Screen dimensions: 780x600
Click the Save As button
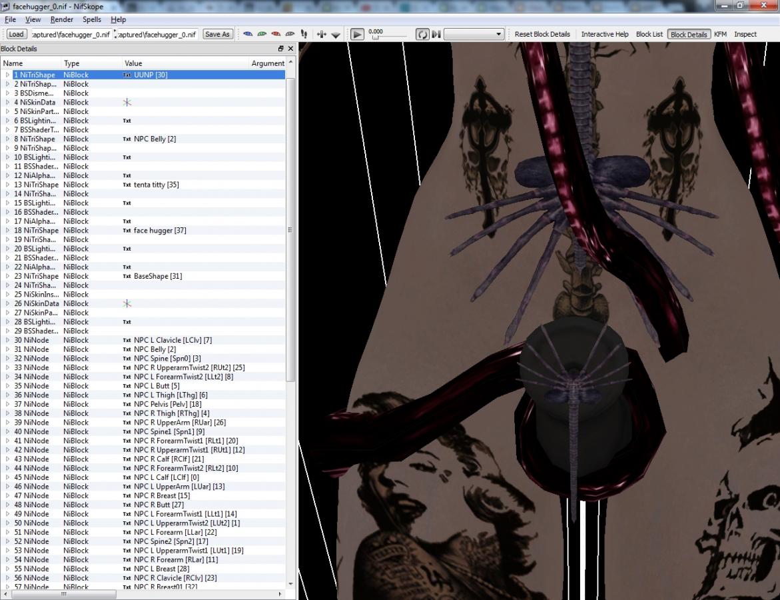click(217, 34)
